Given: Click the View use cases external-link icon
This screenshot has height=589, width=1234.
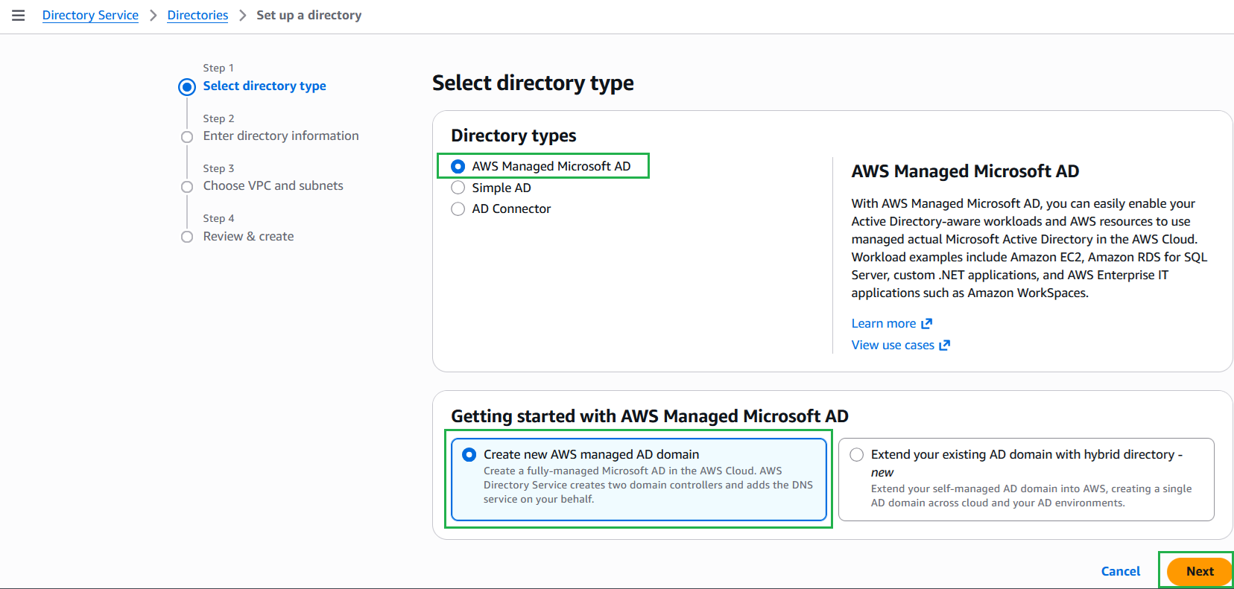Looking at the screenshot, I should 945,346.
